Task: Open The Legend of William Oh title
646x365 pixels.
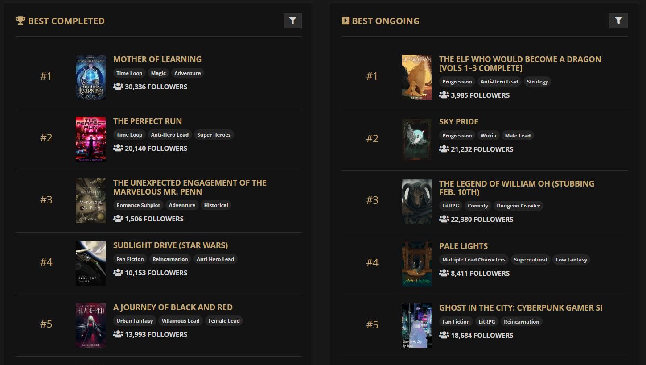Action: 517,188
